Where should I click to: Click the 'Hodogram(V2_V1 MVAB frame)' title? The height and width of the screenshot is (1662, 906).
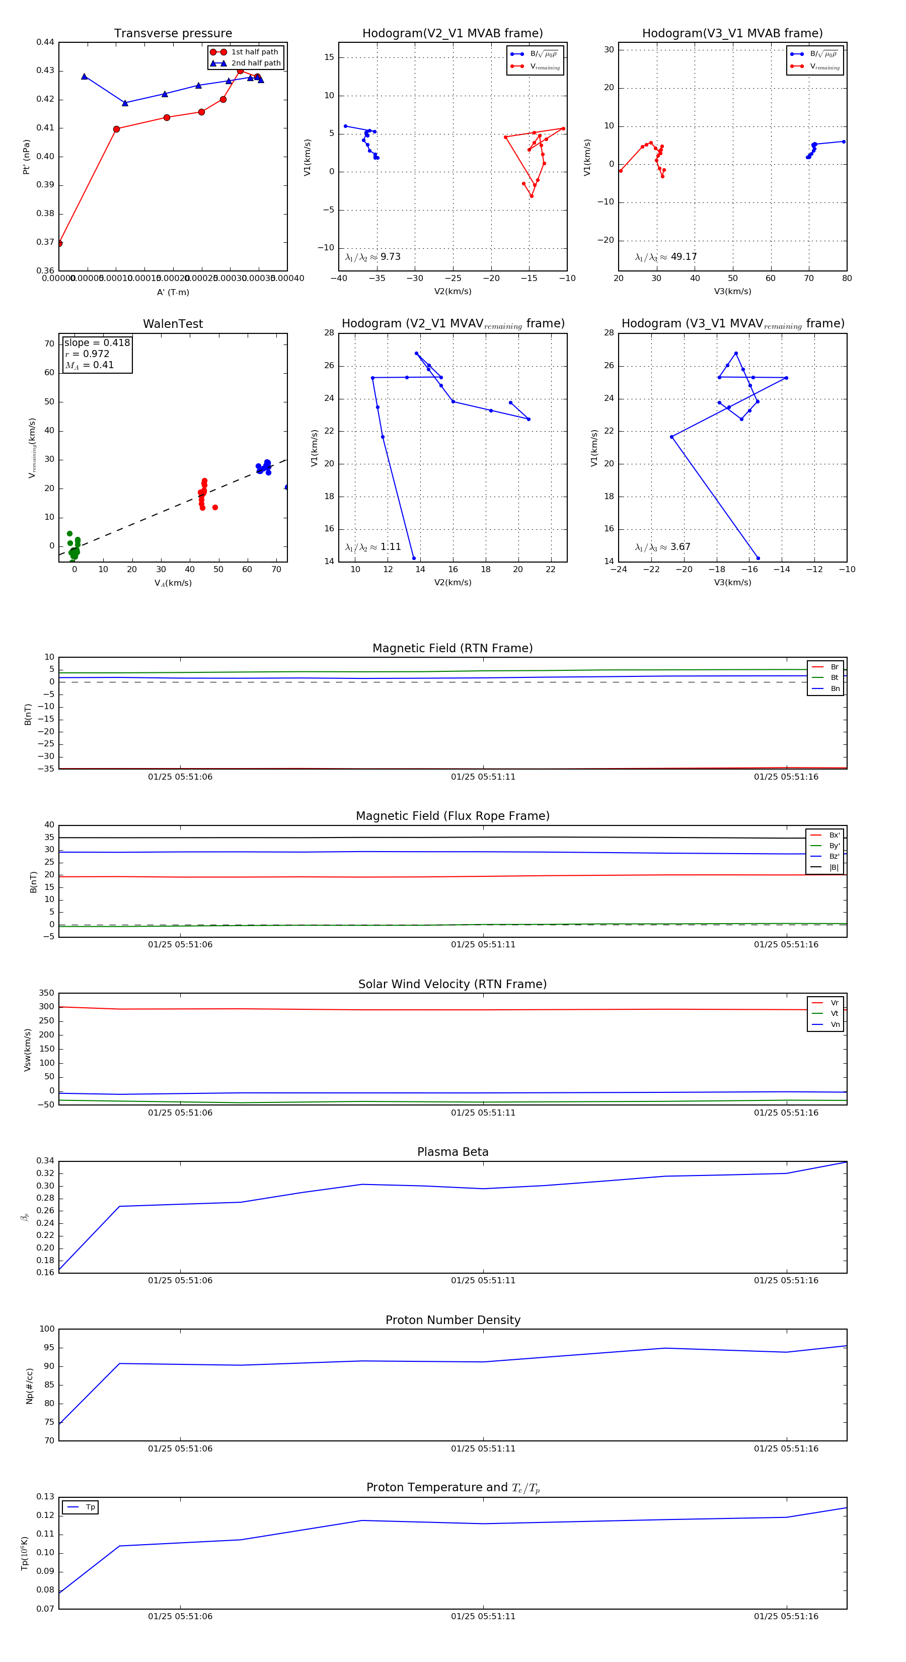(x=452, y=34)
